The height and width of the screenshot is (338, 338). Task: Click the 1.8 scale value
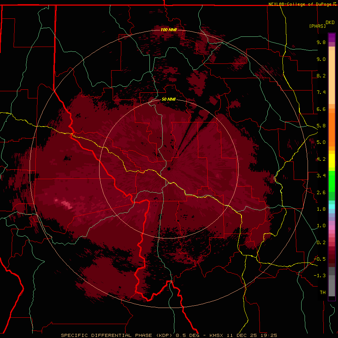pos(321,209)
